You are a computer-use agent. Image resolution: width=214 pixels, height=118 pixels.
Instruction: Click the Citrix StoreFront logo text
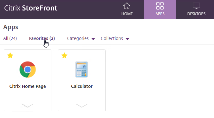[31, 8]
